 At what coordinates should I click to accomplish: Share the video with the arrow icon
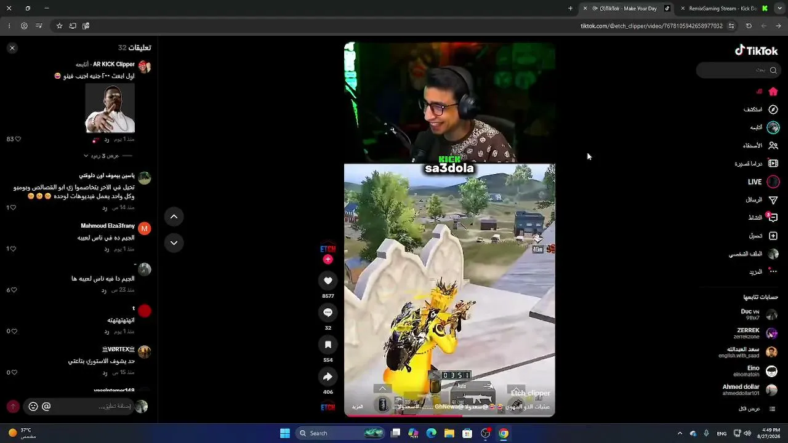click(x=328, y=377)
